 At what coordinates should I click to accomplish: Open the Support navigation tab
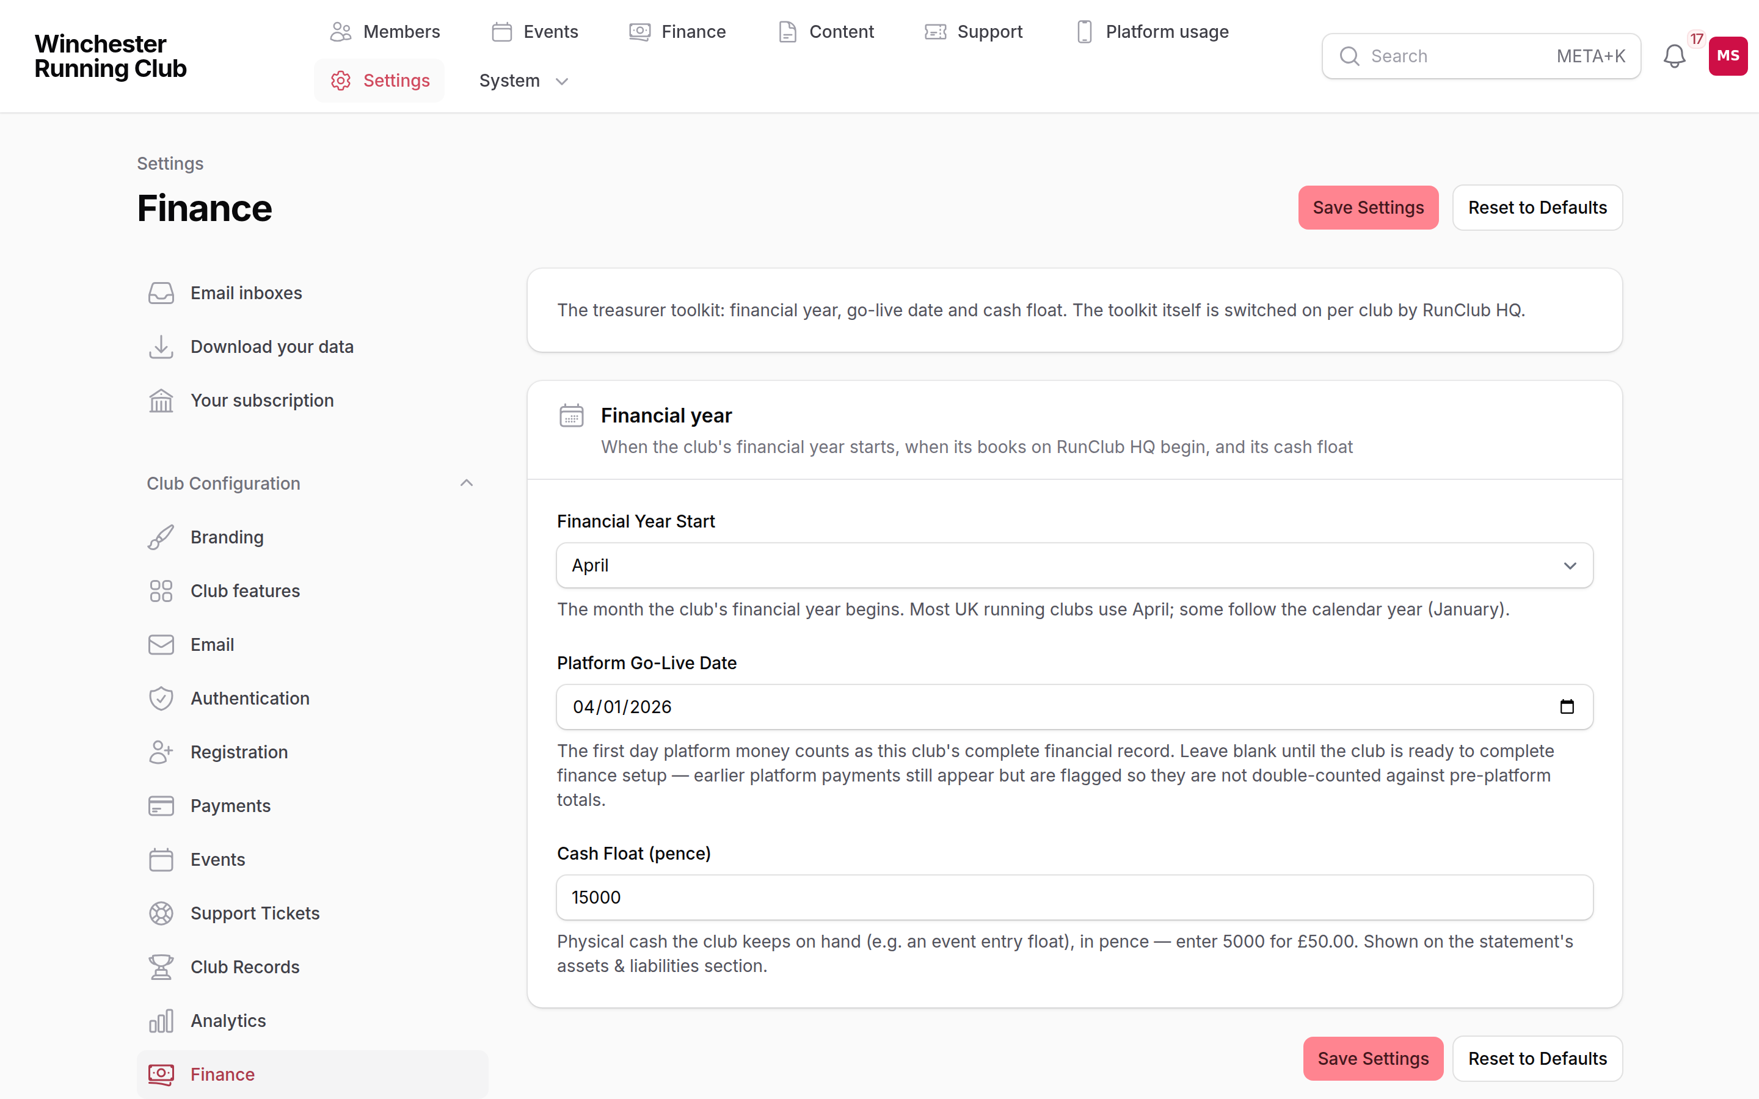point(974,32)
